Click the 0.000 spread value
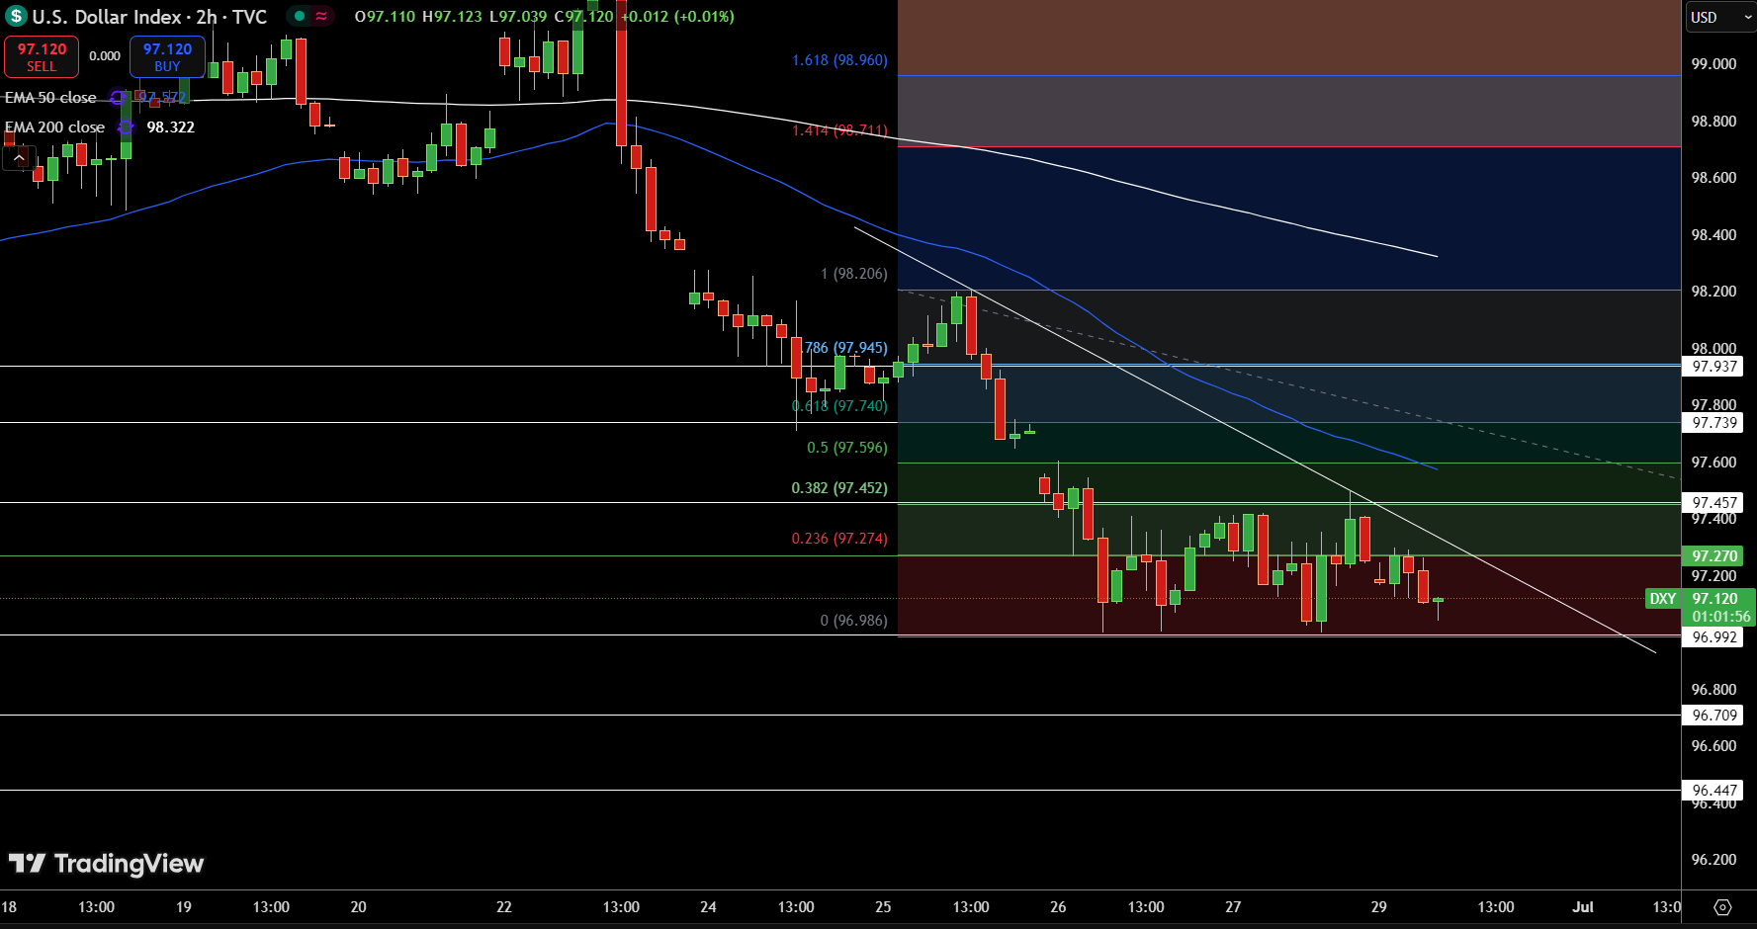The width and height of the screenshot is (1757, 929). 105,56
